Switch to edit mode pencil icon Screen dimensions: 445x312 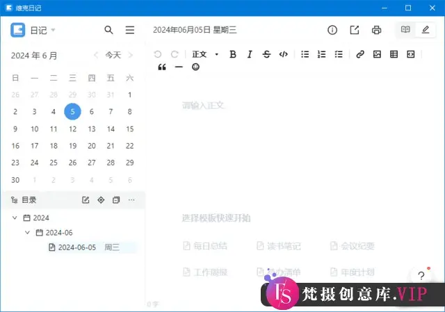click(426, 29)
